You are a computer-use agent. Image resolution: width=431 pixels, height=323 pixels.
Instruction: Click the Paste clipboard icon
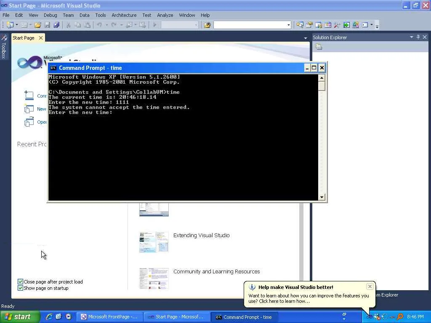coord(87,25)
